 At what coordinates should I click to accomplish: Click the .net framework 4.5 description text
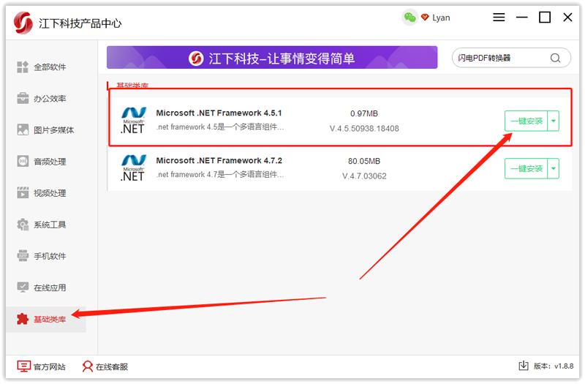point(220,127)
